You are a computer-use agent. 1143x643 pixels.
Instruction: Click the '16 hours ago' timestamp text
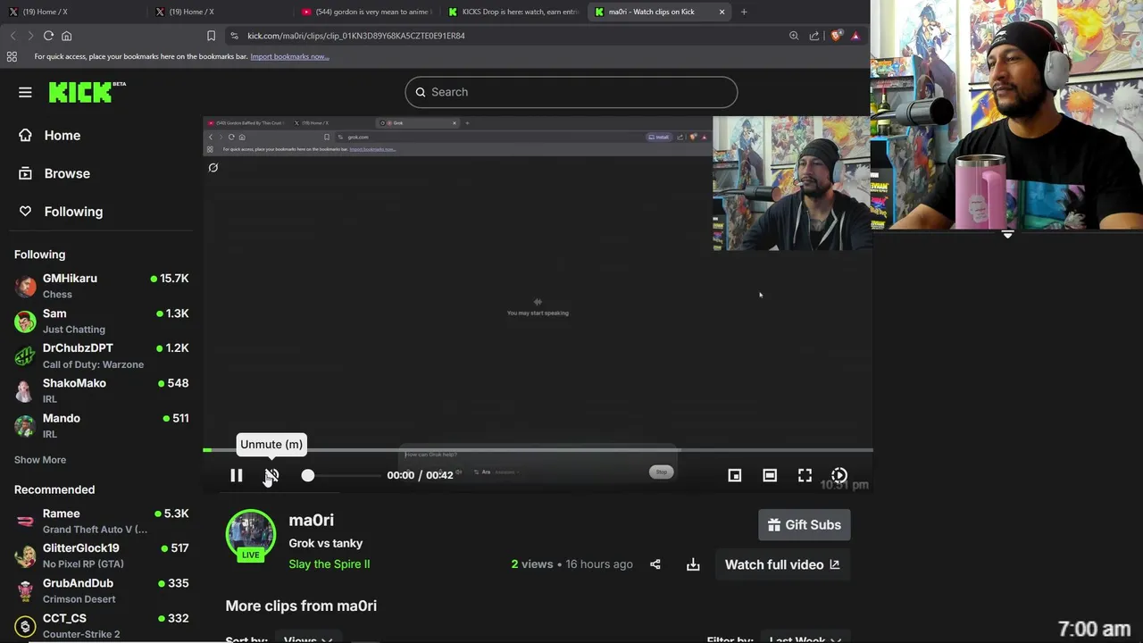[x=599, y=564]
